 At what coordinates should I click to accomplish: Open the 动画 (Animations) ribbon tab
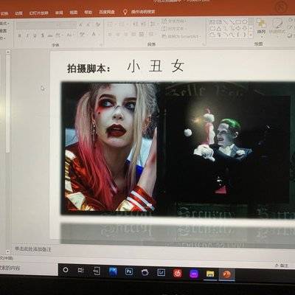18,13
